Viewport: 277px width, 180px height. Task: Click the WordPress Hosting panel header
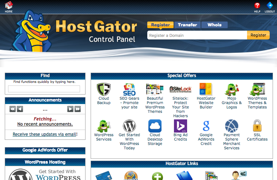pos(45,162)
